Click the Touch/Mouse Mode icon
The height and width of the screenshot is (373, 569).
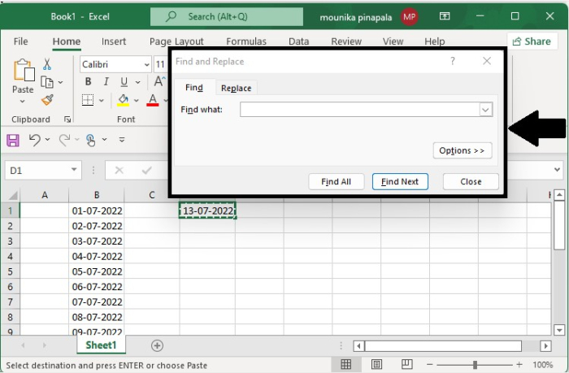point(91,140)
